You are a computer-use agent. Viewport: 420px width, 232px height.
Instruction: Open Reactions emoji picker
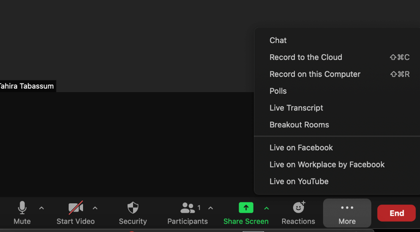(x=299, y=213)
